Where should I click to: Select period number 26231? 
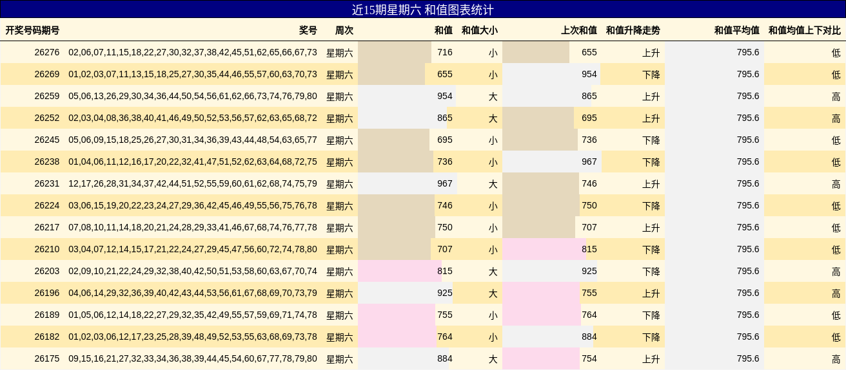(x=47, y=184)
